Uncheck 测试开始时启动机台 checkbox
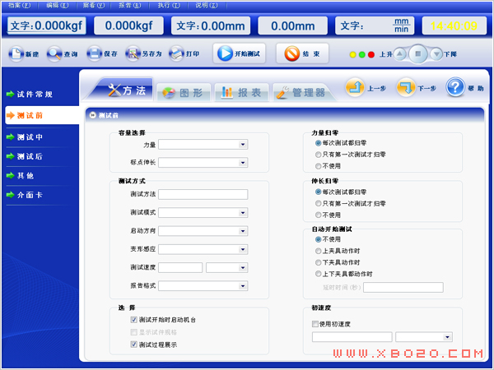494x370 pixels. 133,319
